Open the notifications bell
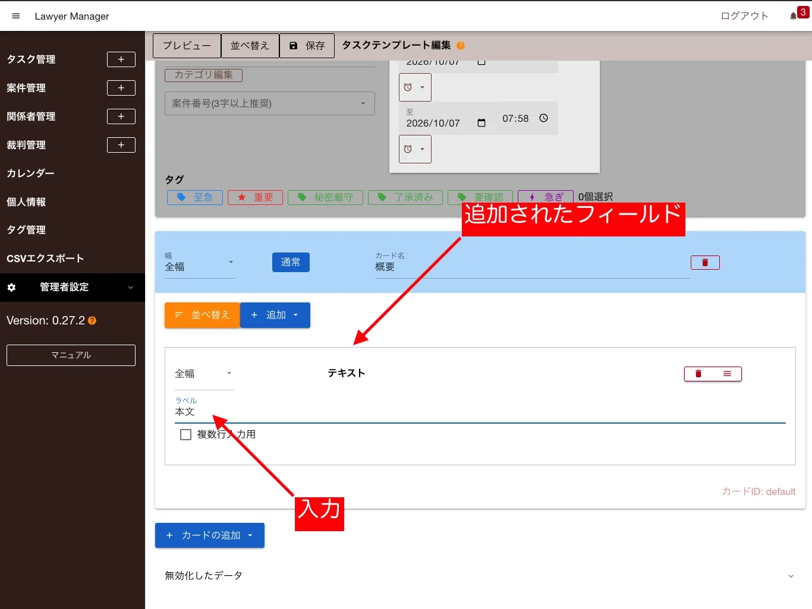This screenshot has width=812, height=609. [x=794, y=16]
